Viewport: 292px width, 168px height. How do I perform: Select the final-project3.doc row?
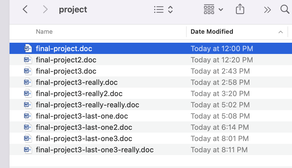tap(66, 71)
